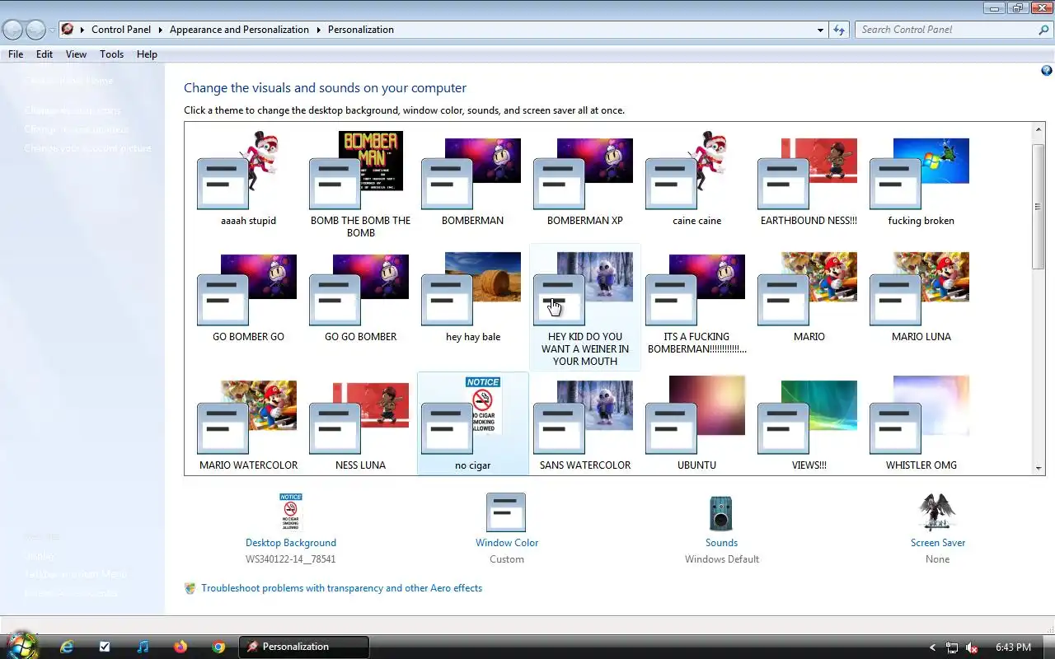Image resolution: width=1055 pixels, height=659 pixels.
Task: Select the GO BOMBER GO theme
Action: click(248, 297)
